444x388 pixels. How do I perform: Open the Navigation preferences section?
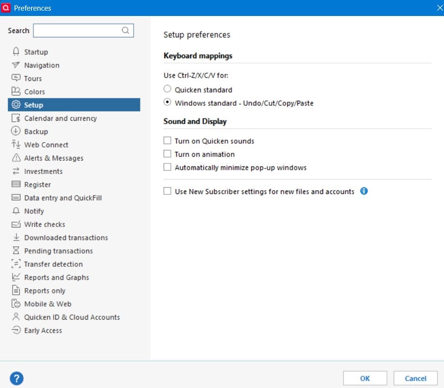(74, 65)
